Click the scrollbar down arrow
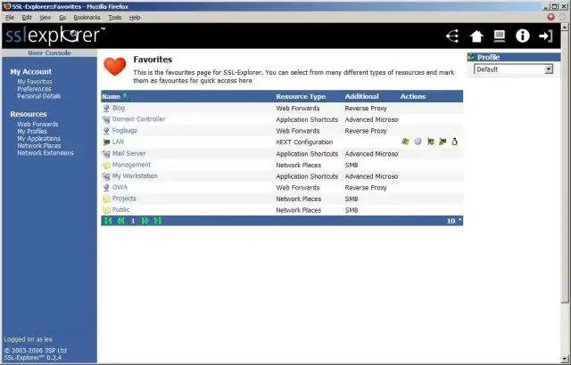 coord(565,359)
